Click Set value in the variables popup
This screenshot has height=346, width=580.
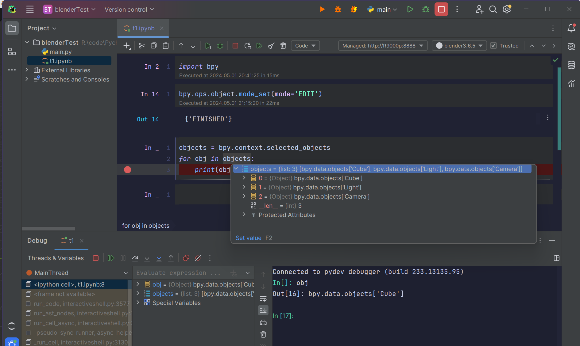pos(249,238)
